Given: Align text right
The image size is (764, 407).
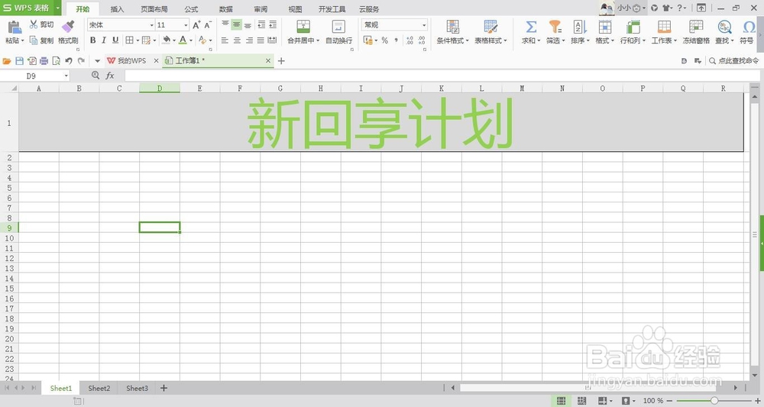Looking at the screenshot, I should (249, 40).
